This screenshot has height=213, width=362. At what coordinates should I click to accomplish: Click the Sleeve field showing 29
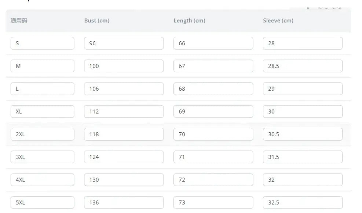click(x=303, y=89)
